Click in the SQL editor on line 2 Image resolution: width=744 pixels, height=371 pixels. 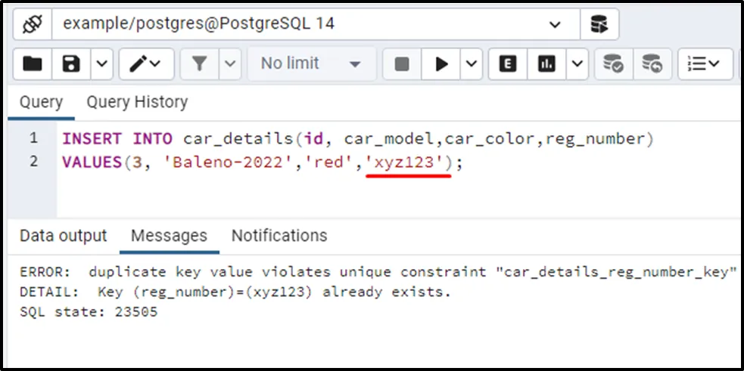[530, 162]
